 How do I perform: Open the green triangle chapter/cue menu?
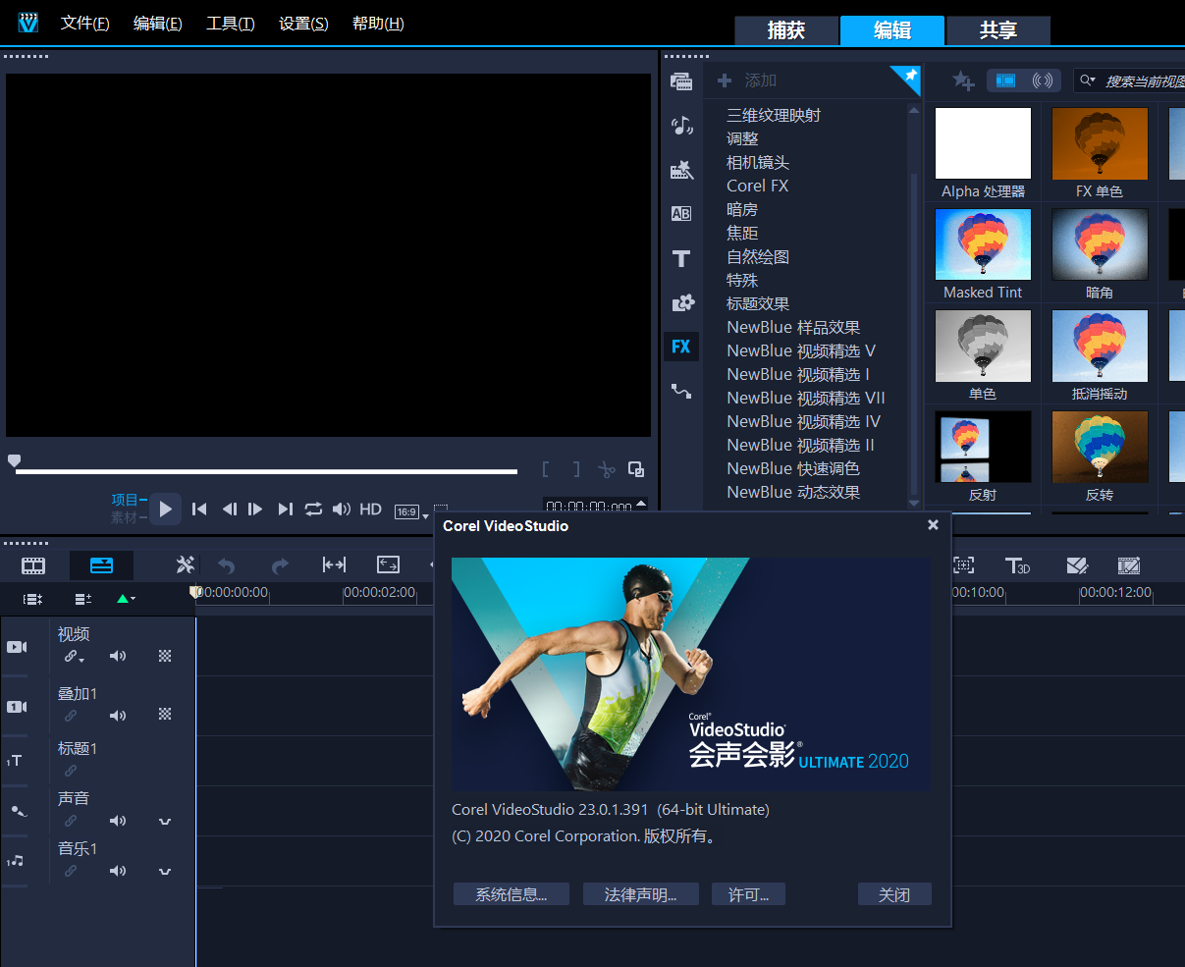[x=126, y=599]
